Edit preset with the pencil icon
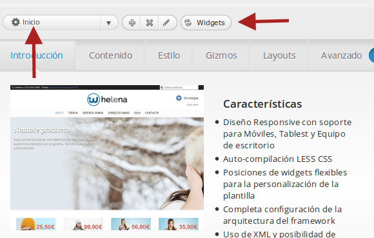Screen dimensions: 374x238 click(x=166, y=23)
